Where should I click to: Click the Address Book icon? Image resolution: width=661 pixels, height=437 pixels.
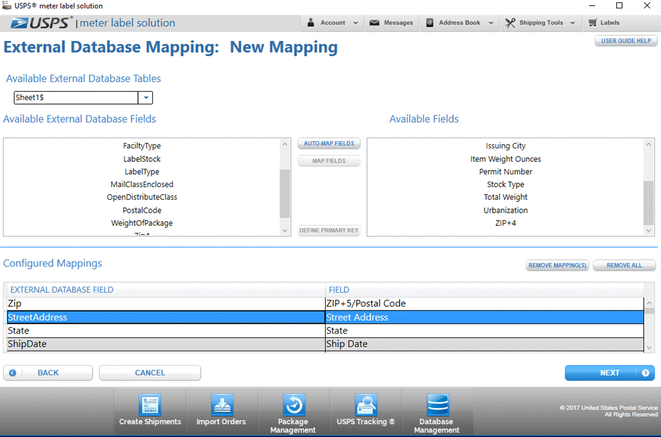429,23
